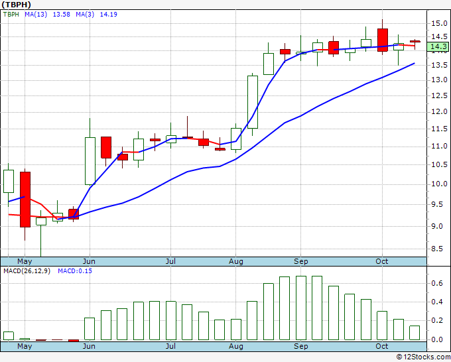
Task: Click the TBPH ticker title
Action: pos(17,5)
